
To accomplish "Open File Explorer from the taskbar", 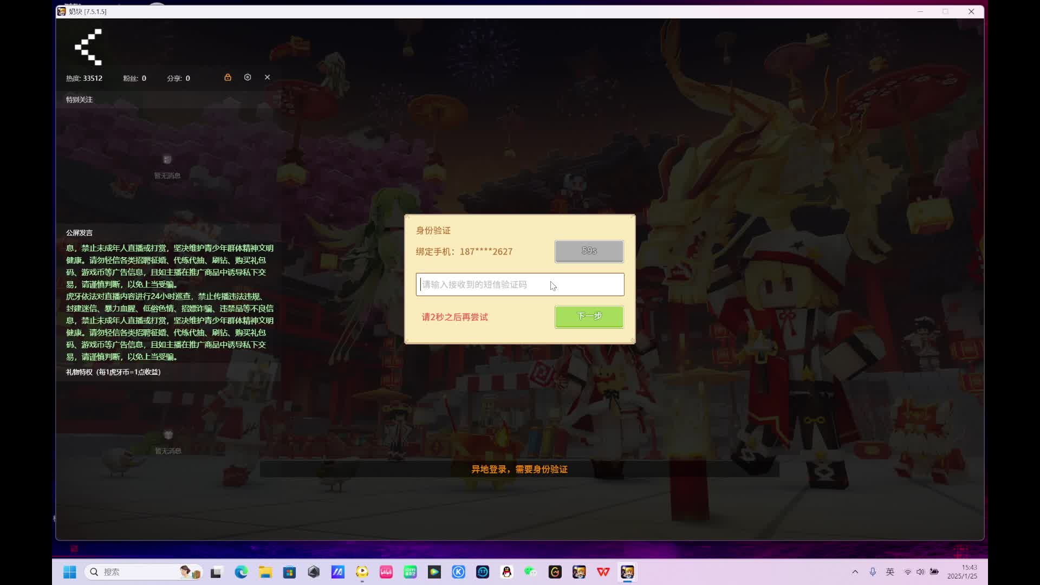I will [x=265, y=572].
